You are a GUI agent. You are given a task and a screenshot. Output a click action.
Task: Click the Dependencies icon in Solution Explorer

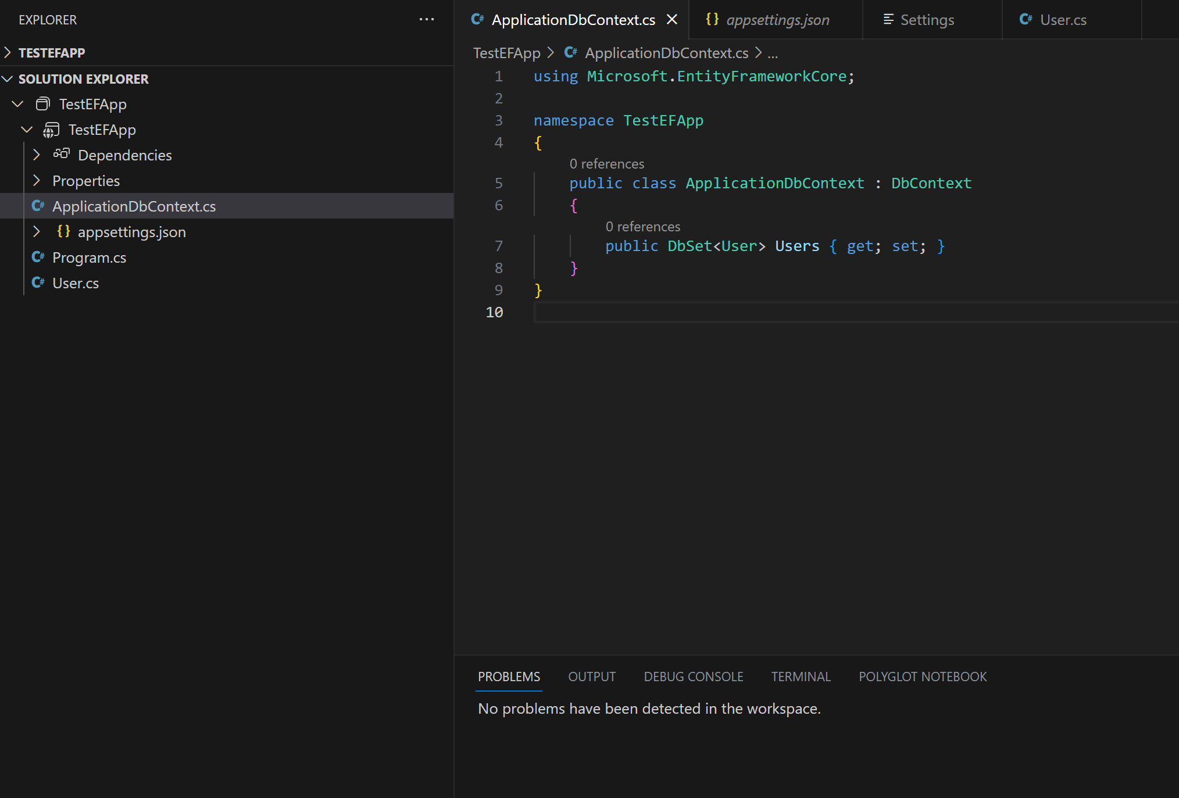coord(61,155)
